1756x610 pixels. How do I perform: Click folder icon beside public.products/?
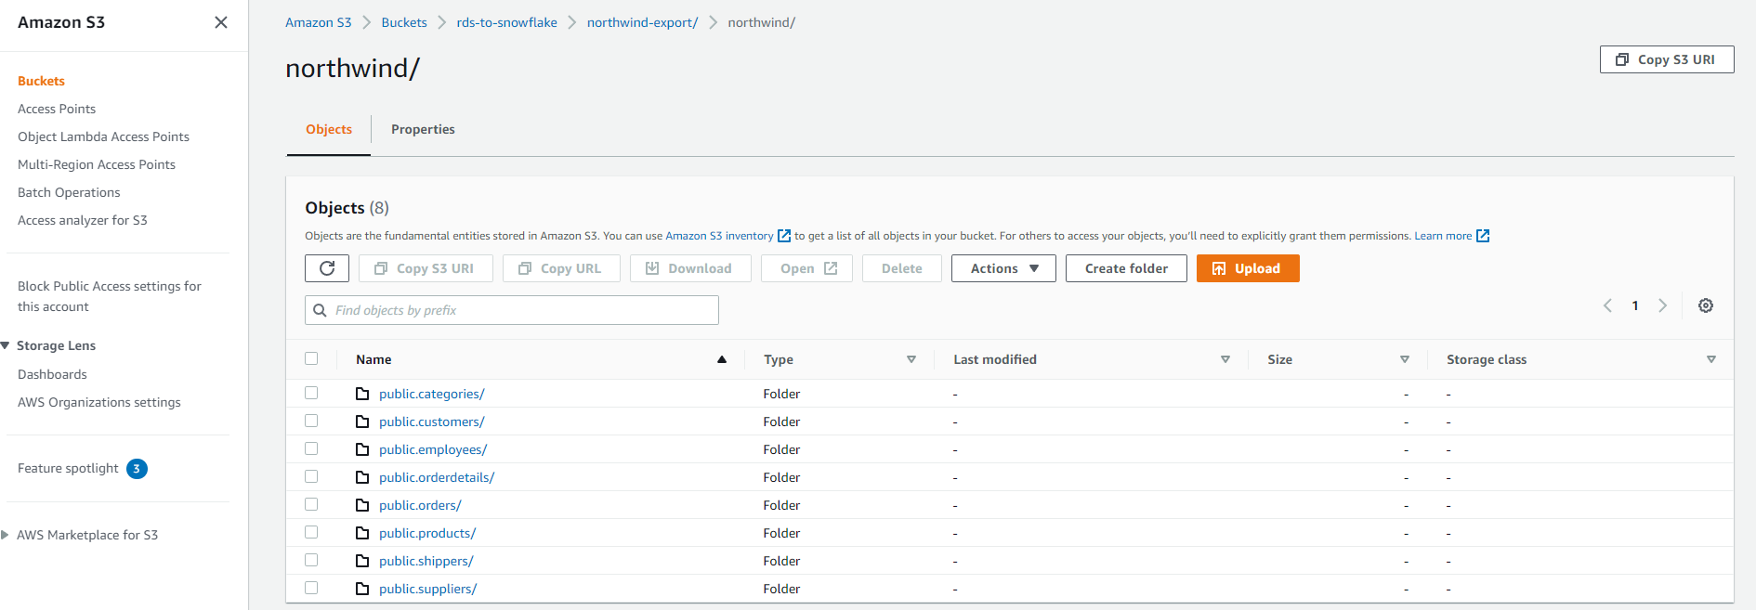pyautogui.click(x=362, y=533)
